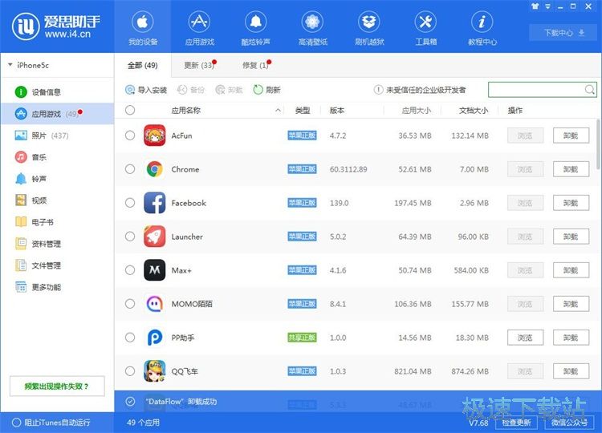Open 应用游戏 (49) in the sidebar
This screenshot has width=602, height=433.
coord(58,114)
